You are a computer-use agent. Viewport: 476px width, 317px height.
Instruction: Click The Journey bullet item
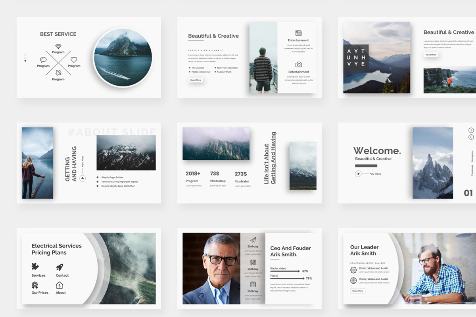[x=196, y=68]
